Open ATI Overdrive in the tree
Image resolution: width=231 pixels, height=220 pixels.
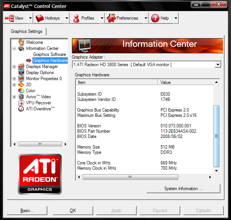click(40, 109)
